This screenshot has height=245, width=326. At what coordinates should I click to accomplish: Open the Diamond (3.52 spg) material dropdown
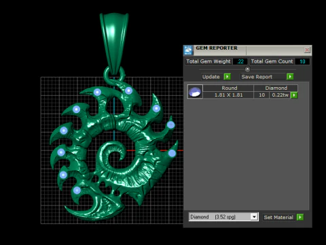tap(223, 217)
